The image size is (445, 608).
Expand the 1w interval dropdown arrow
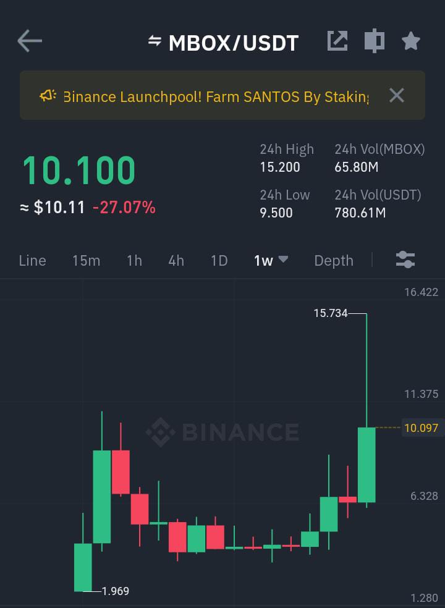pos(284,259)
